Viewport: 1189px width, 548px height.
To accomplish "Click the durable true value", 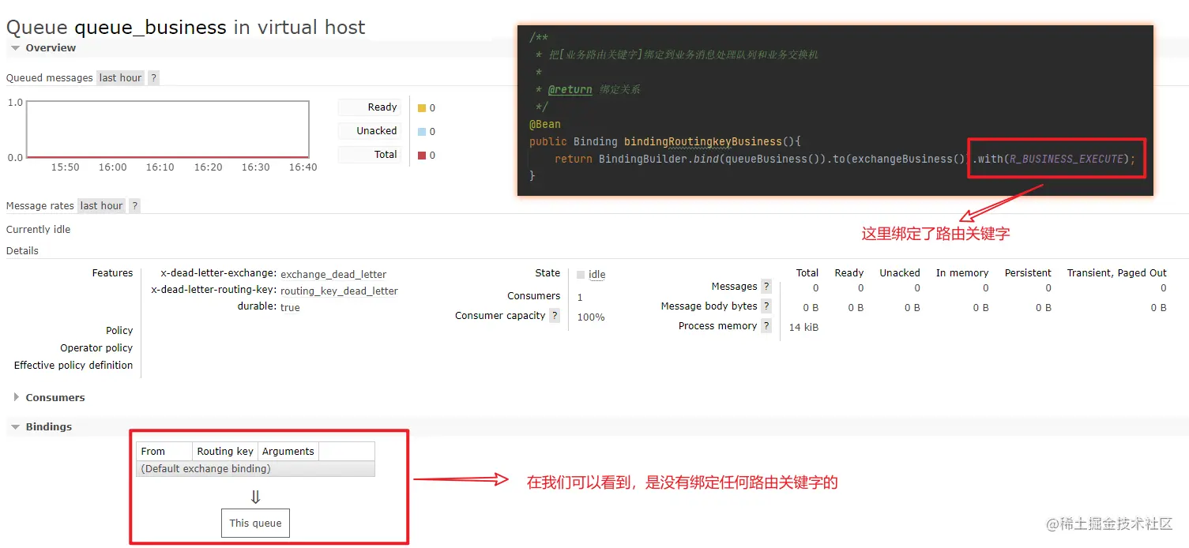I will [x=290, y=308].
